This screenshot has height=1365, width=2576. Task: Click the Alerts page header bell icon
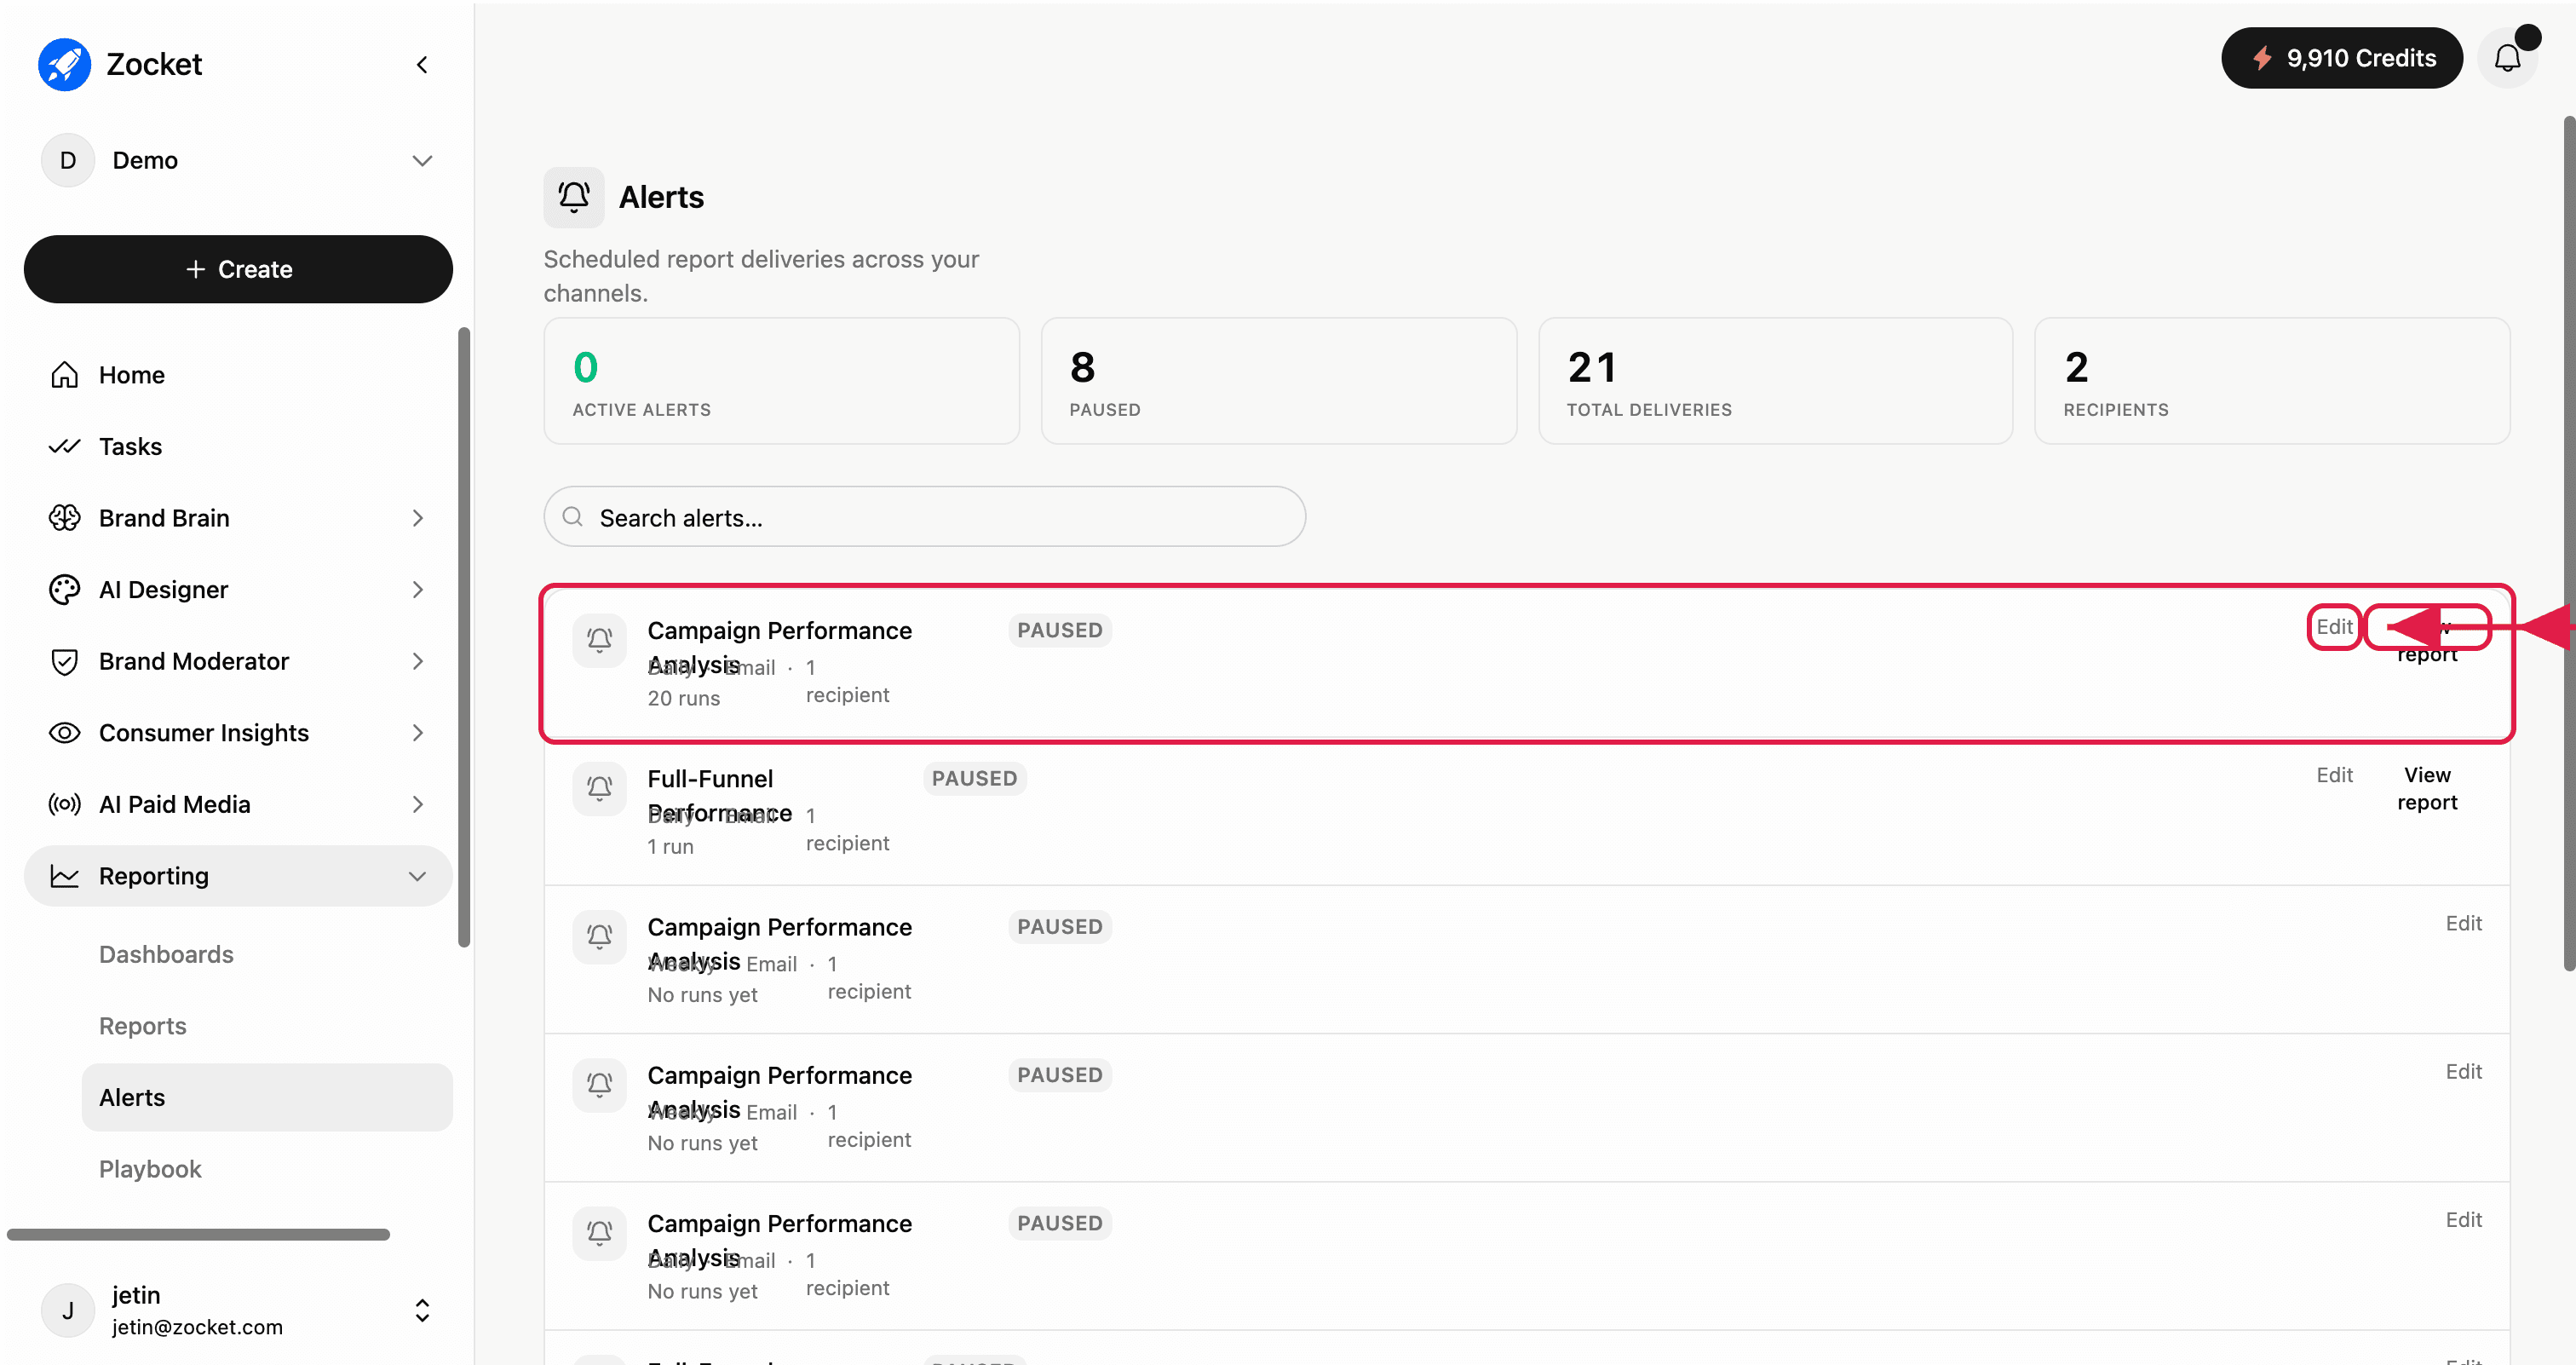[574, 197]
